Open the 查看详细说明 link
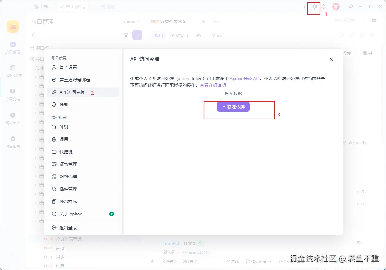Viewport: 386px width, 270px height. point(213,85)
